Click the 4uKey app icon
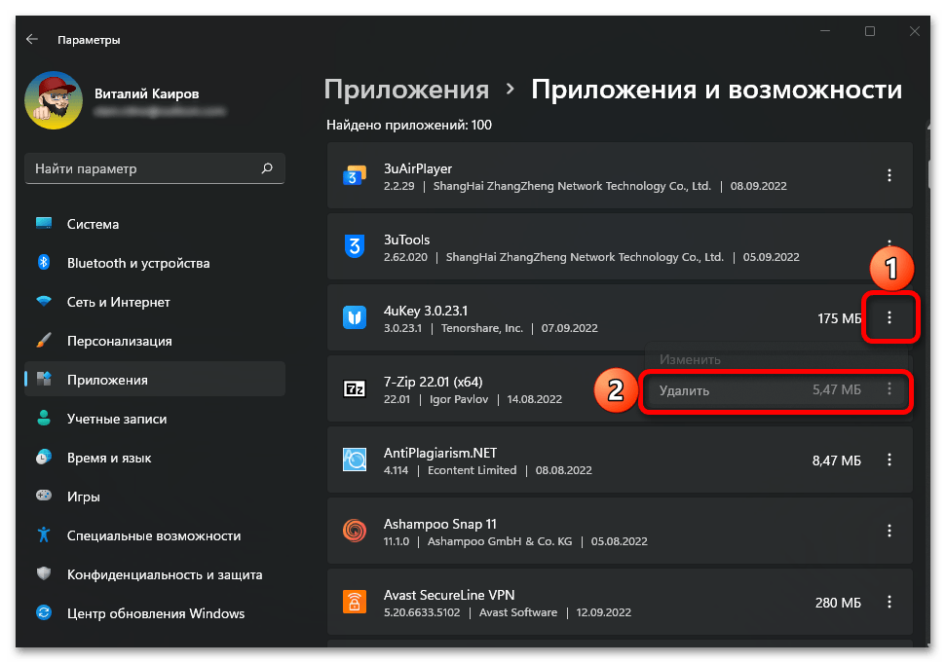This screenshot has width=946, height=663. (355, 317)
